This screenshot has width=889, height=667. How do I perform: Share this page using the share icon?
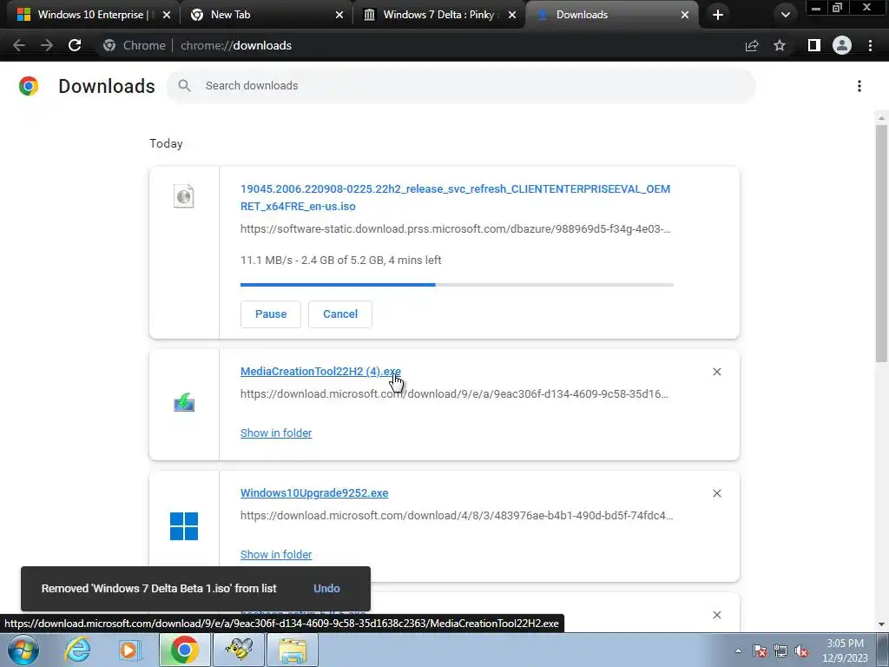[x=752, y=45]
